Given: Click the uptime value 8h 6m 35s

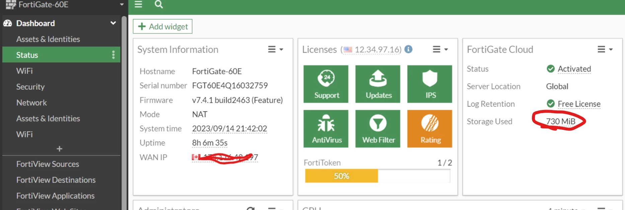Looking at the screenshot, I should (210, 143).
